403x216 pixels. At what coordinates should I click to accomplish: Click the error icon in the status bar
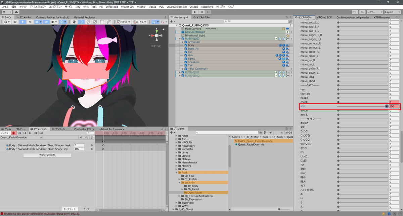[2, 213]
